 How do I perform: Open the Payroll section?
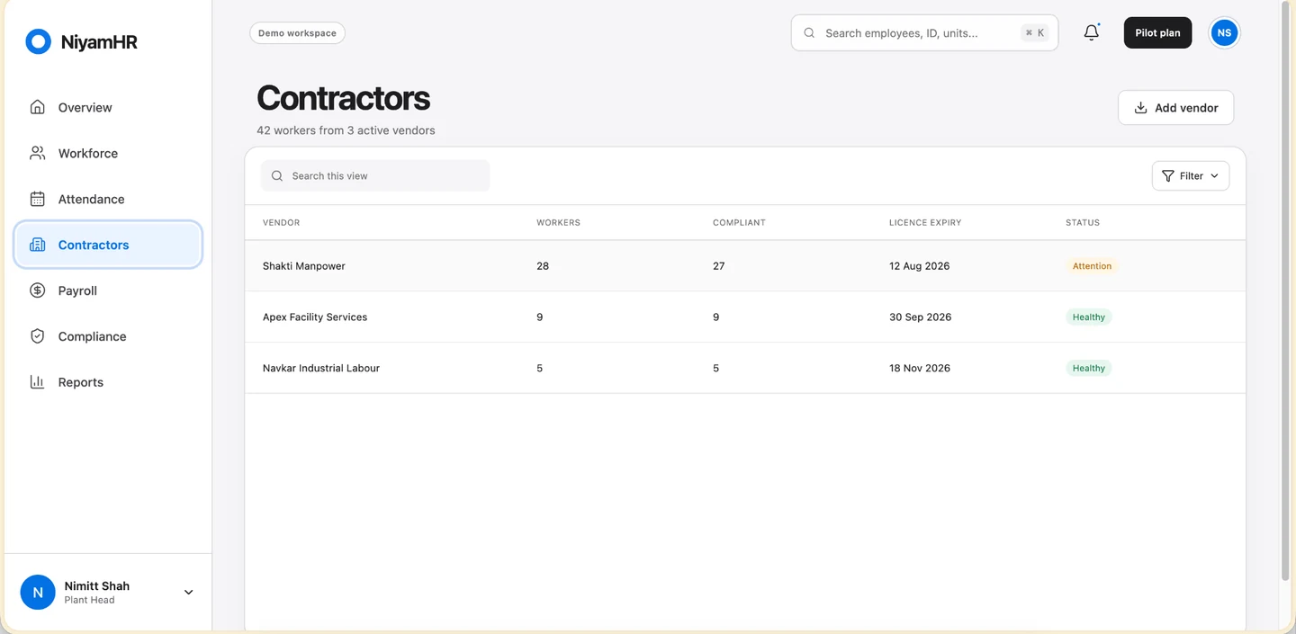pos(108,290)
